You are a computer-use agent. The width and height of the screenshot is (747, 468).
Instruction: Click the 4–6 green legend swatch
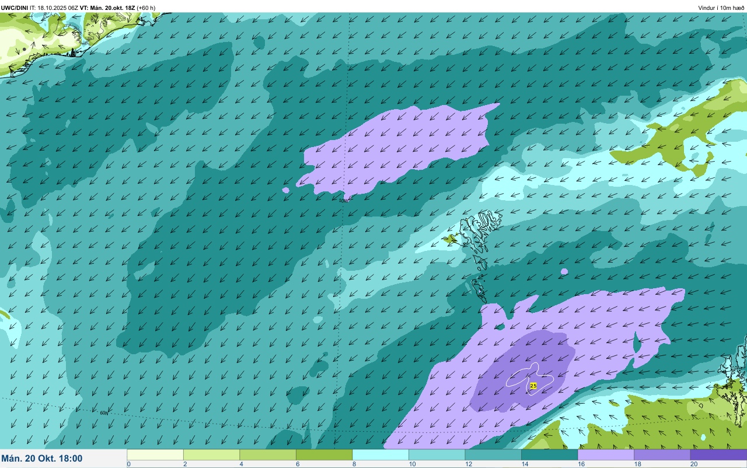268,455
